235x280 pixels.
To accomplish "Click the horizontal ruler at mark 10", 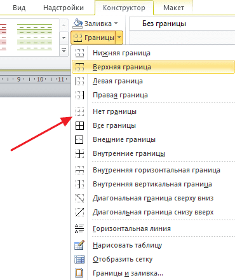I will click(x=40, y=80).
